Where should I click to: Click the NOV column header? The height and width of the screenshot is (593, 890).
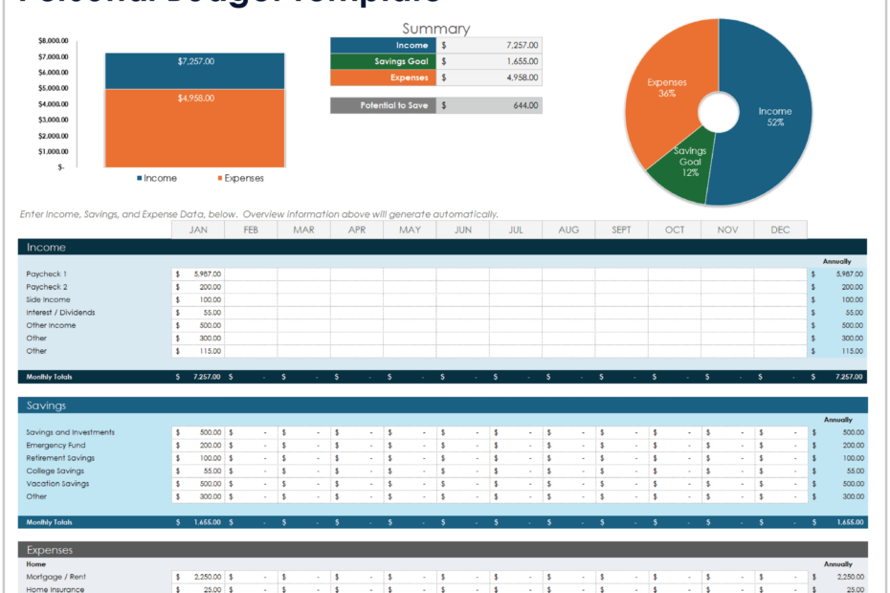[x=727, y=230]
